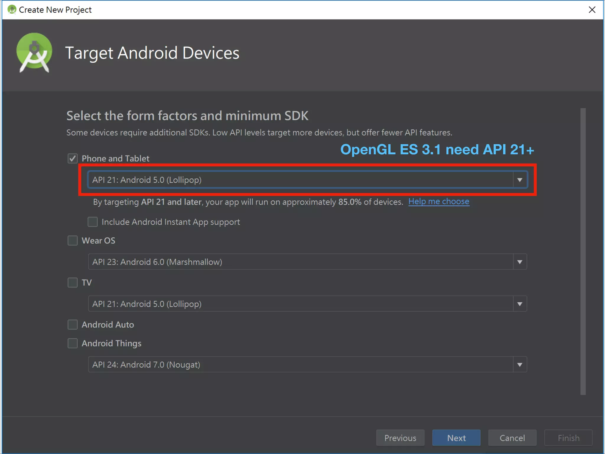605x454 pixels.
Task: Enable Include Android Instant App support
Action: click(92, 222)
